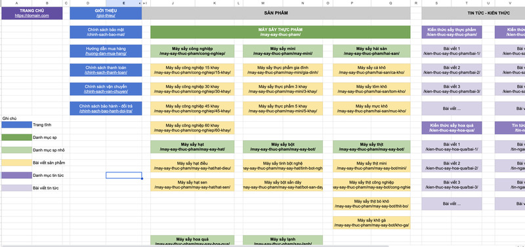Screen dimensions: 525x247
Task: Click Bài viết 2 with /kien-thuc-say-hoa-qua/bai-2/
Action: (451, 166)
